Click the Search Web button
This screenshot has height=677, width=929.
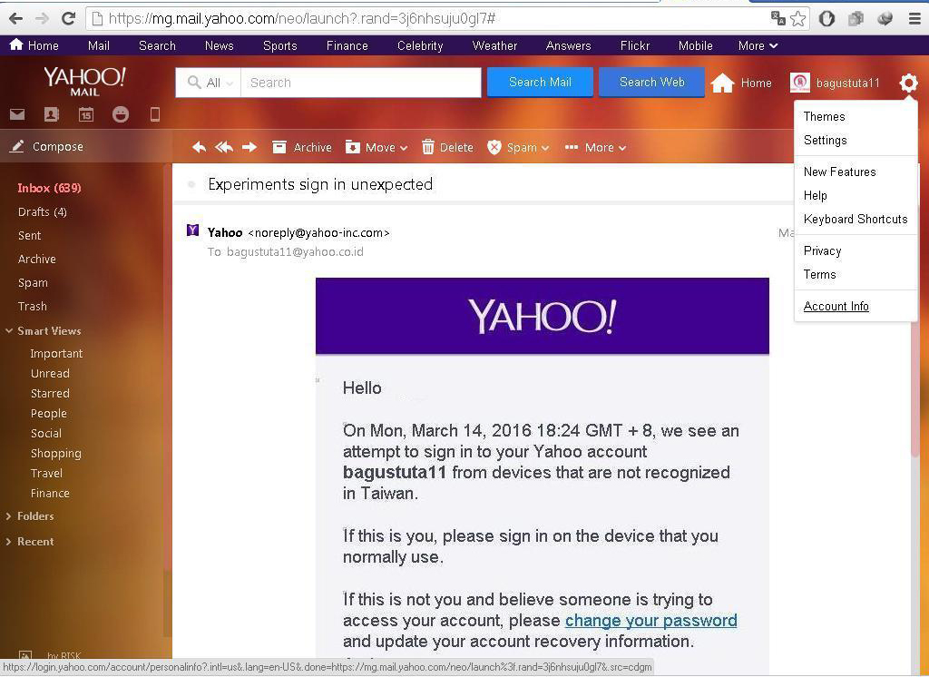tap(651, 82)
